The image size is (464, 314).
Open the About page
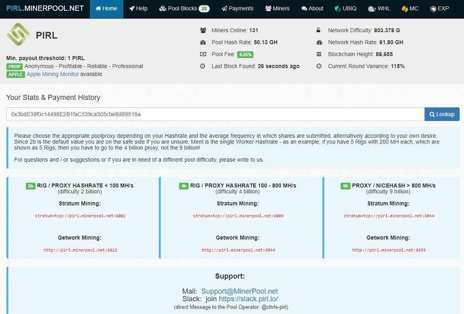pos(313,9)
